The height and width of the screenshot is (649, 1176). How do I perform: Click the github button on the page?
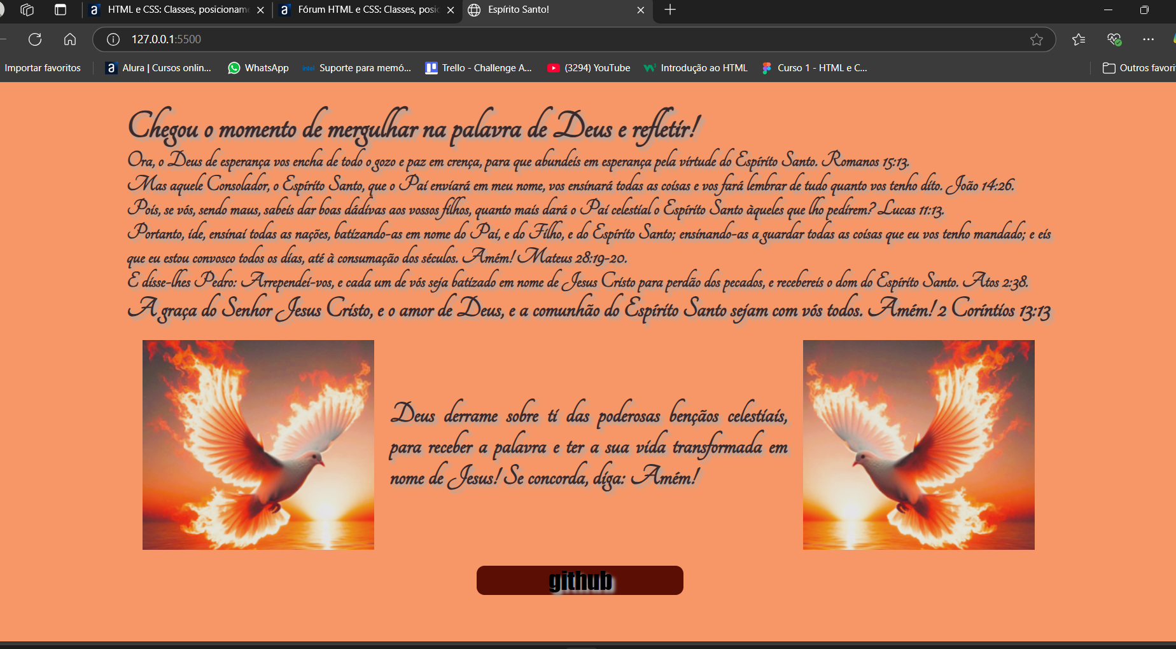[580, 580]
